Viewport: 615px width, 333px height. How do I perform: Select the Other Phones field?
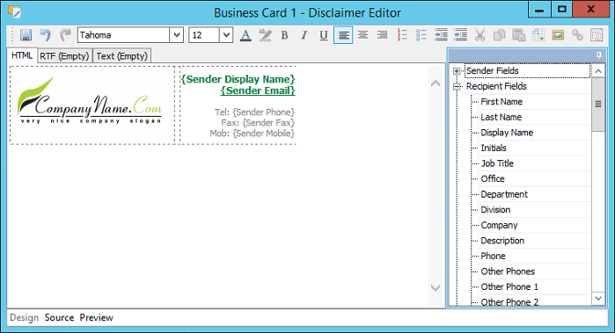[508, 271]
